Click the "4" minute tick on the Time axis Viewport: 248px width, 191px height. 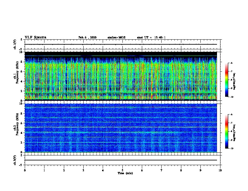pyautogui.click(x=103, y=170)
